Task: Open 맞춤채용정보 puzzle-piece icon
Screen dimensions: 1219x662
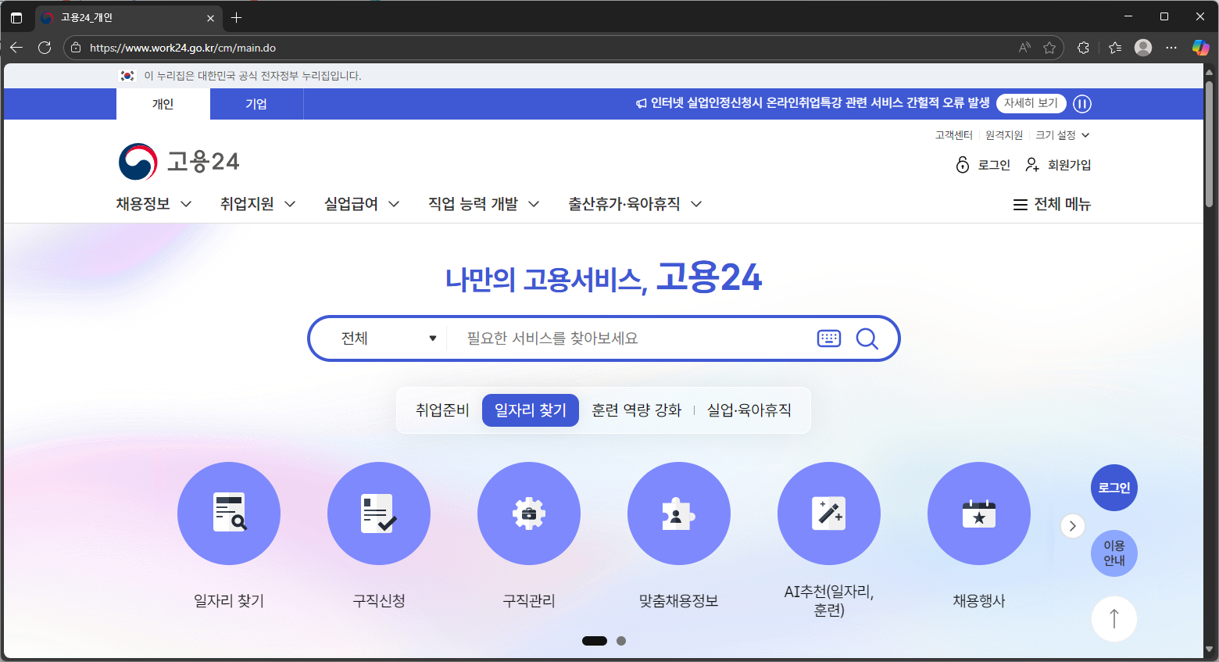Action: (679, 513)
